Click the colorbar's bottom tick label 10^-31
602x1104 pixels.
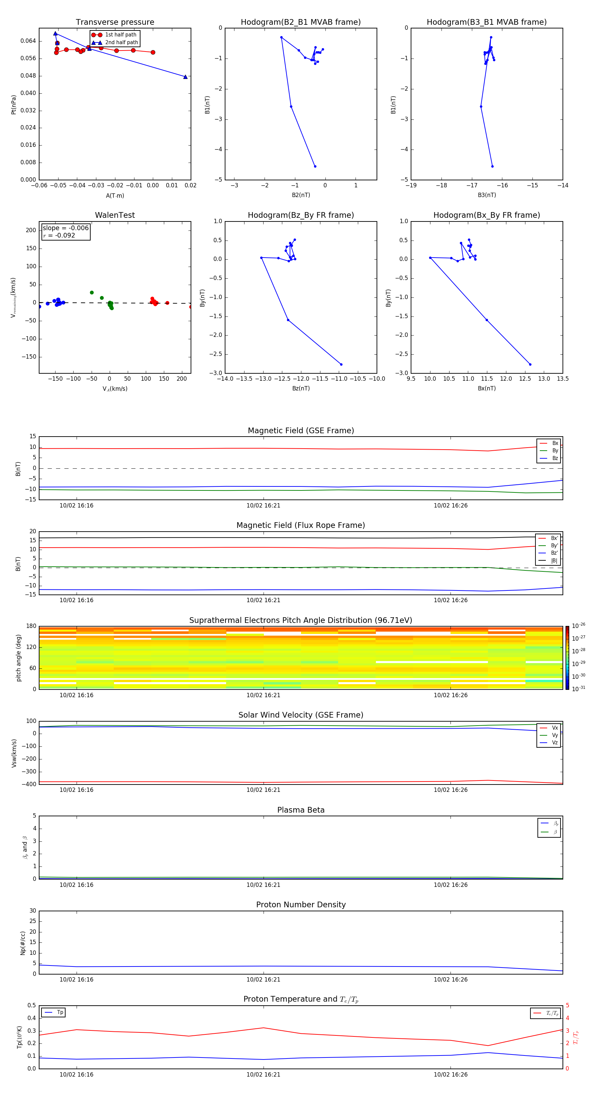click(x=579, y=689)
